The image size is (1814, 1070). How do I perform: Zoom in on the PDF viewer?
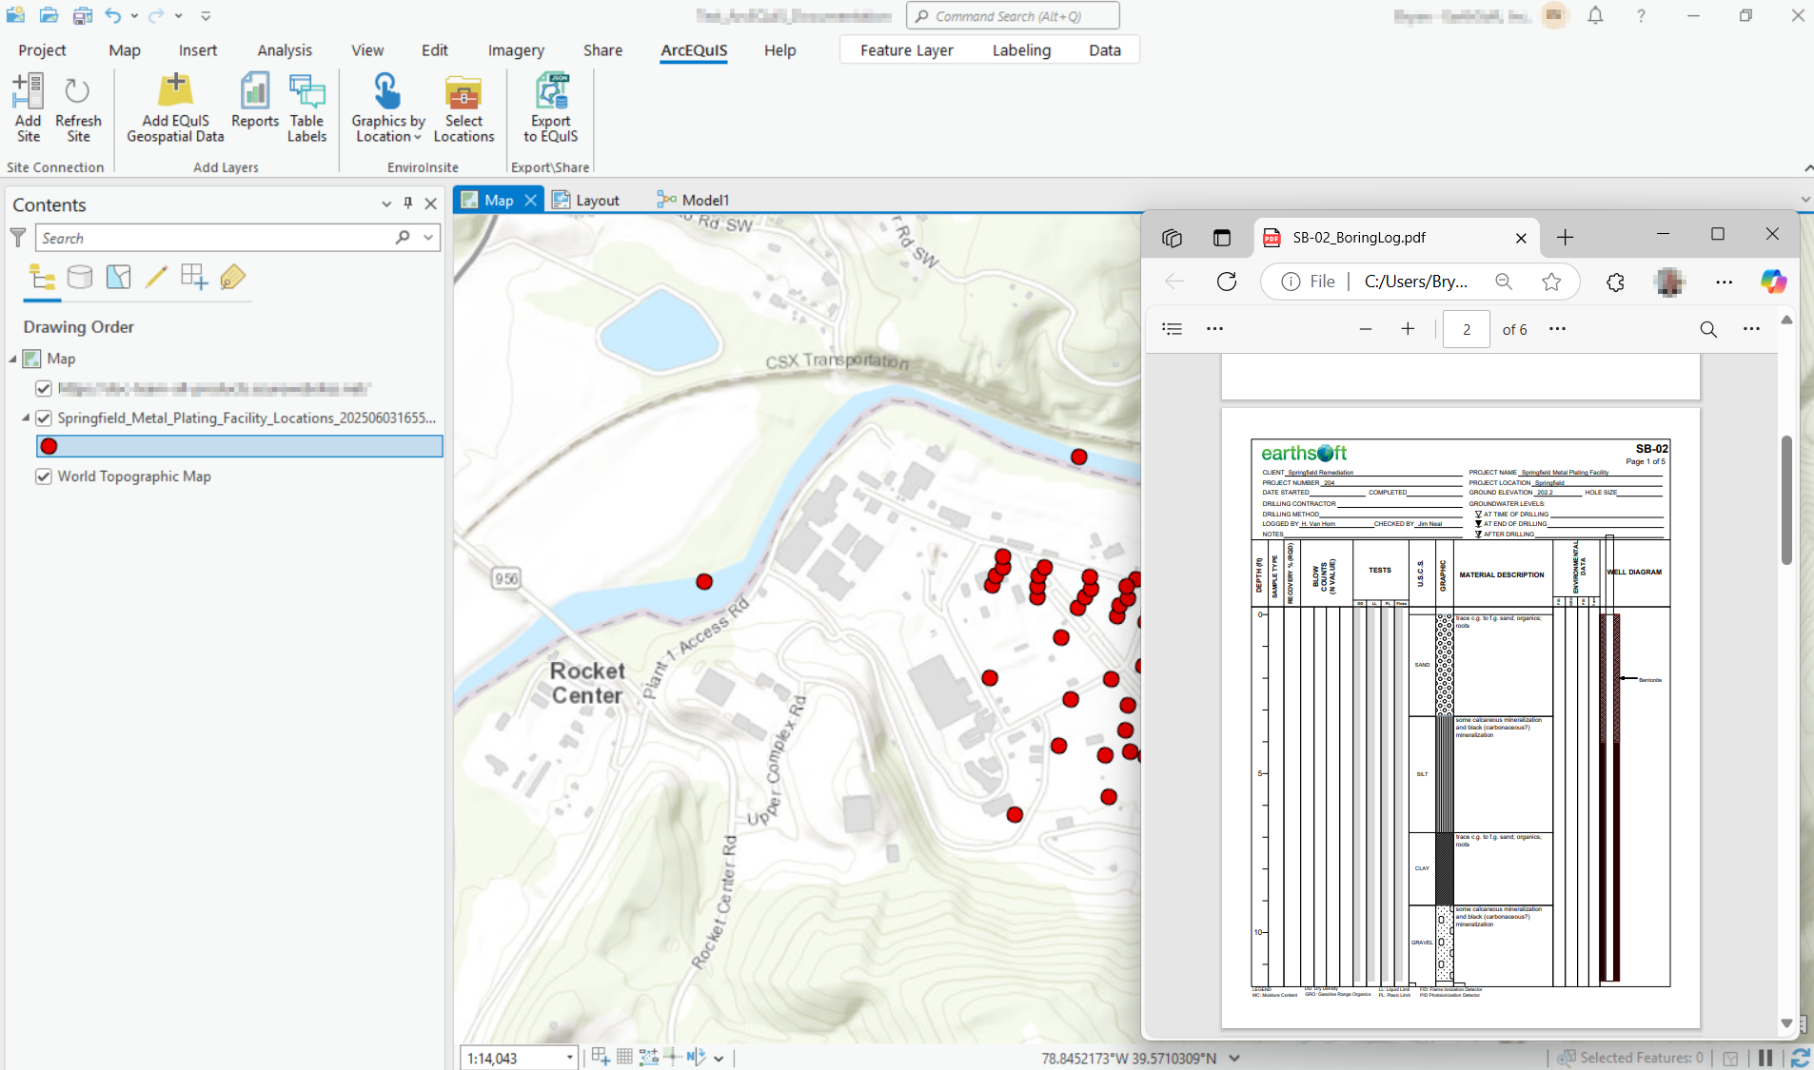pyautogui.click(x=1408, y=329)
